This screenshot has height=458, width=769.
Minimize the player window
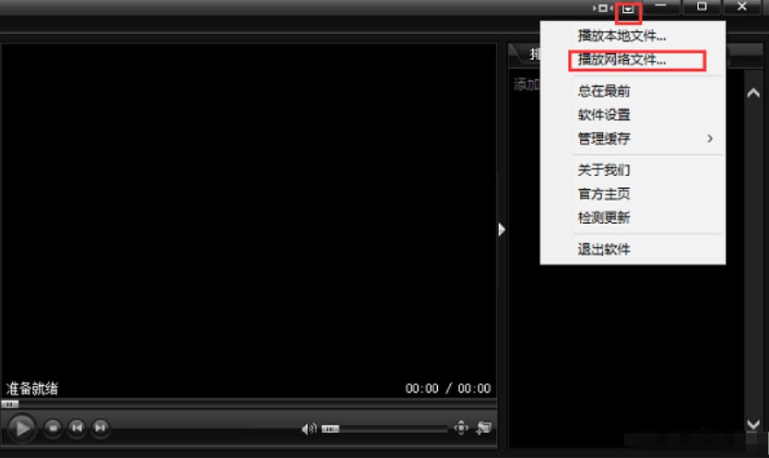click(661, 6)
